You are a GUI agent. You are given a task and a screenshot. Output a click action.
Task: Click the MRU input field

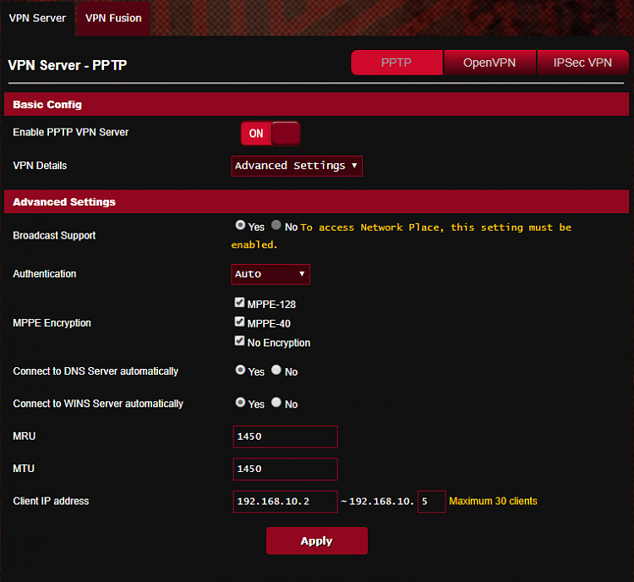[x=285, y=436]
